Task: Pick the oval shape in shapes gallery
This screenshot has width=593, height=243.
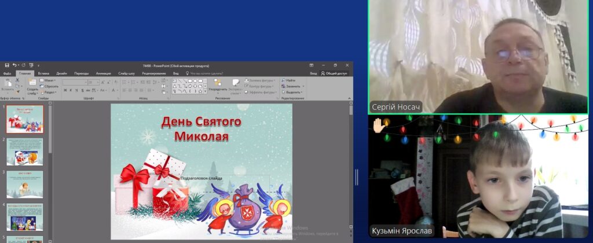Action: point(195,81)
